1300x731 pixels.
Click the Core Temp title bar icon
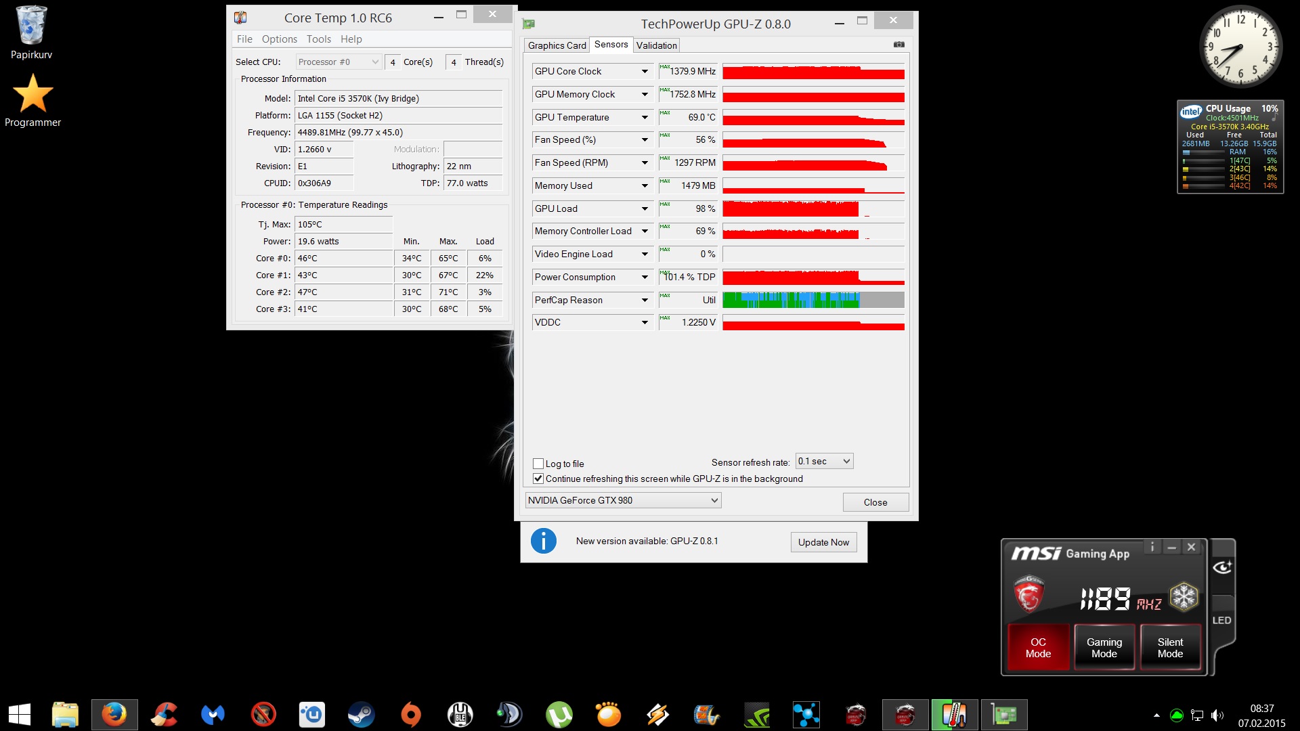click(240, 18)
